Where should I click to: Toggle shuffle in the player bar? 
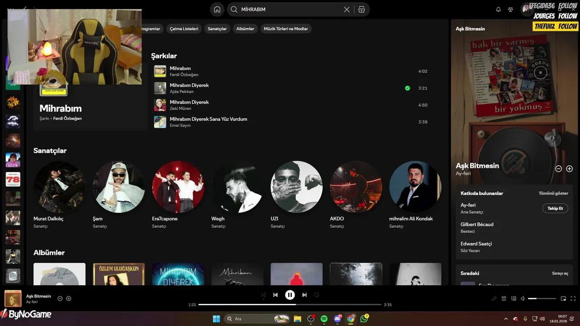coord(263,295)
